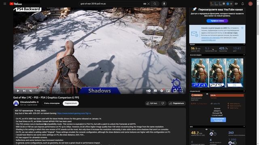Click the 13:41 duration stat

click(x=237, y=48)
